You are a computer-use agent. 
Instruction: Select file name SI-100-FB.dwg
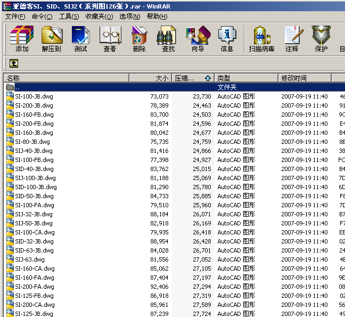(x=34, y=160)
